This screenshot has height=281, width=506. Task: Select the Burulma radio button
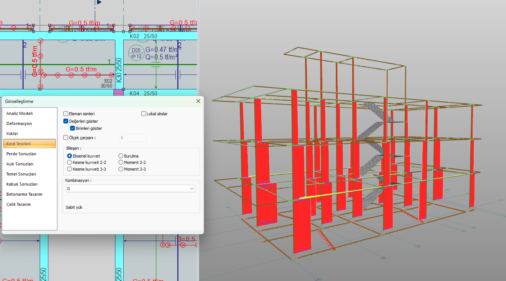(121, 156)
